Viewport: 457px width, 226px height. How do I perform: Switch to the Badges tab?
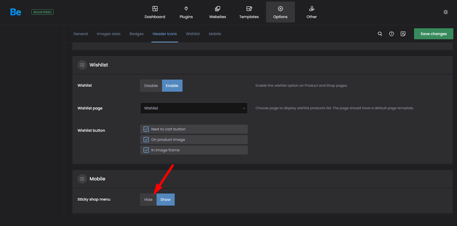[x=136, y=34]
